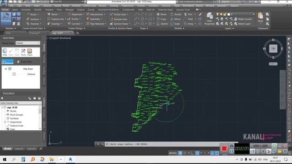
Task: Switch to the Insert ribbon tab
Action: coord(15,10)
